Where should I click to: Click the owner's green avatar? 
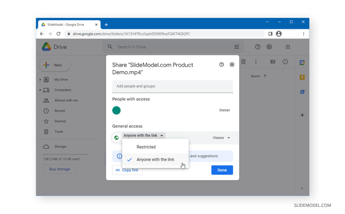[x=117, y=110]
